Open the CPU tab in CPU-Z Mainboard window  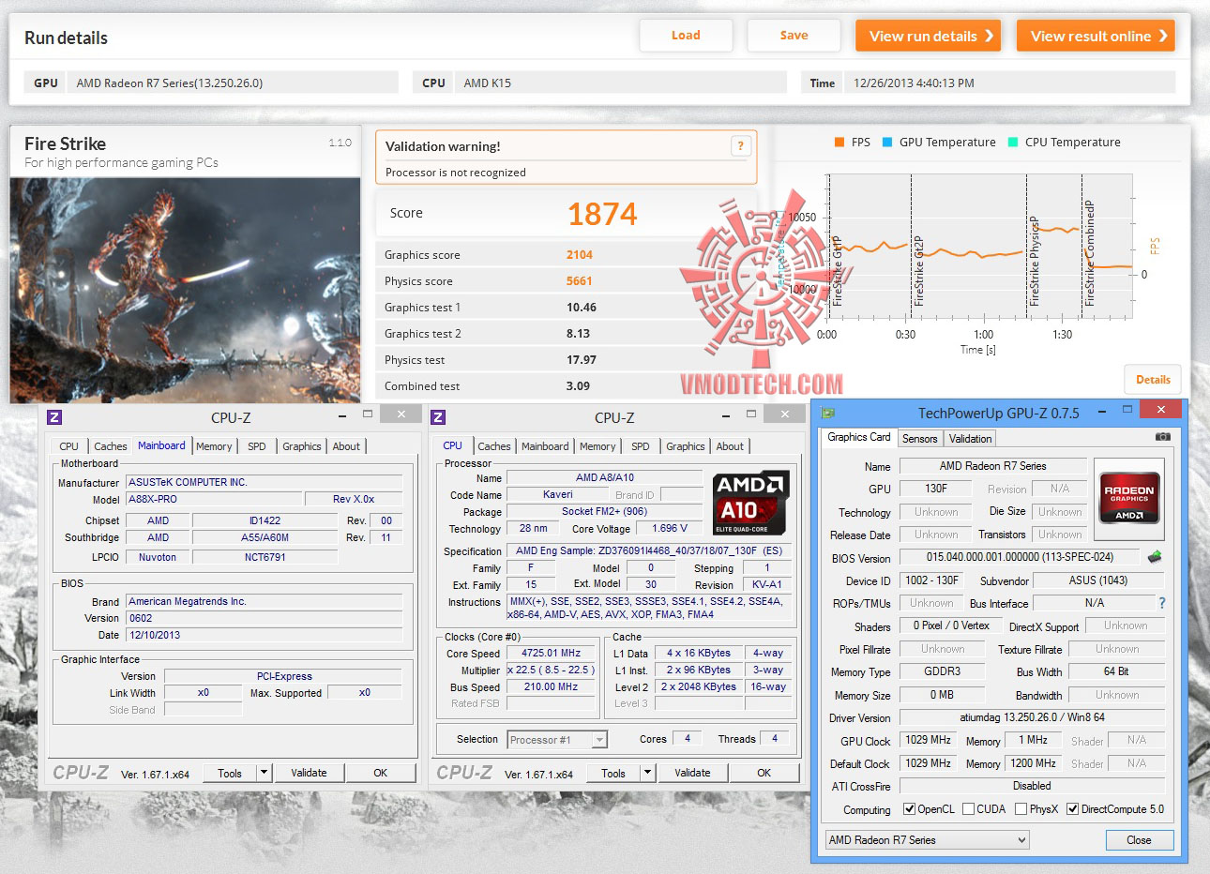(69, 446)
